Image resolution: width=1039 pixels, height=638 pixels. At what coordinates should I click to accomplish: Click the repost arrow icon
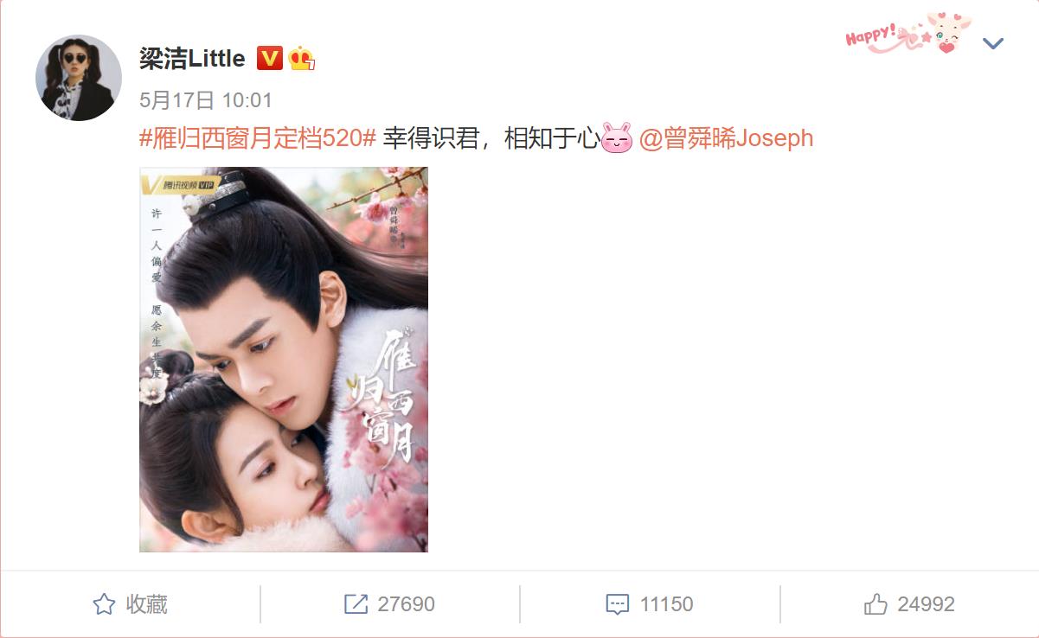356,604
